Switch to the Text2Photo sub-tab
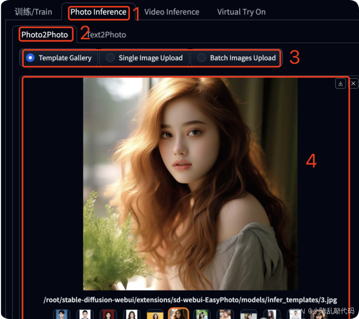Screen dimensions: 359x319 (106, 34)
